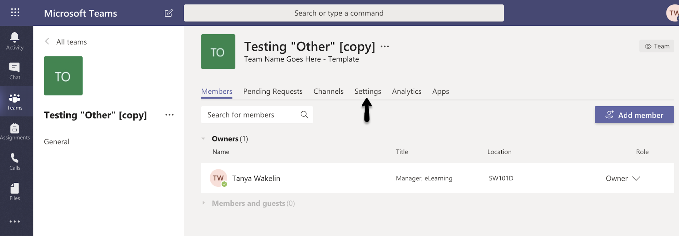Viewport: 679px width, 236px height.
Task: Collapse the Owners section
Action: (203, 139)
